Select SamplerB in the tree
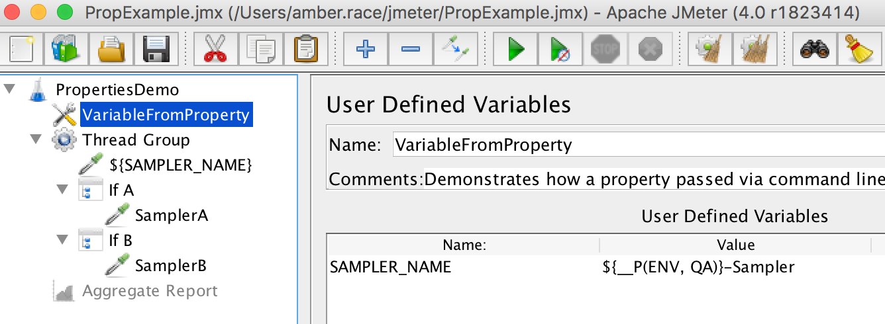Screen dimensions: 885x324 point(171,266)
